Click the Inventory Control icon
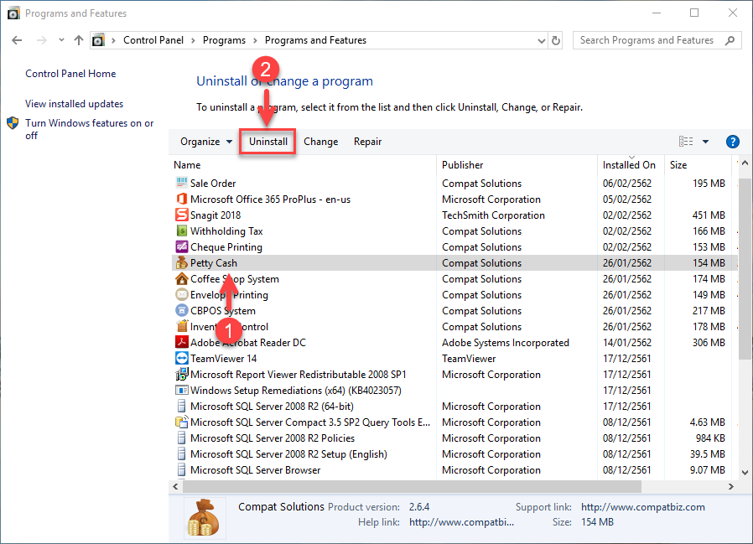The height and width of the screenshot is (544, 753). pyautogui.click(x=181, y=326)
